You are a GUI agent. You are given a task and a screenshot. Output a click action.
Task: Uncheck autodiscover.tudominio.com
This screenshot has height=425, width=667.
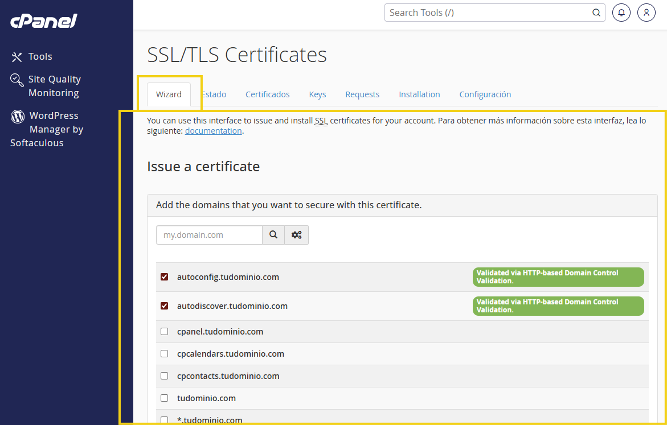click(164, 306)
